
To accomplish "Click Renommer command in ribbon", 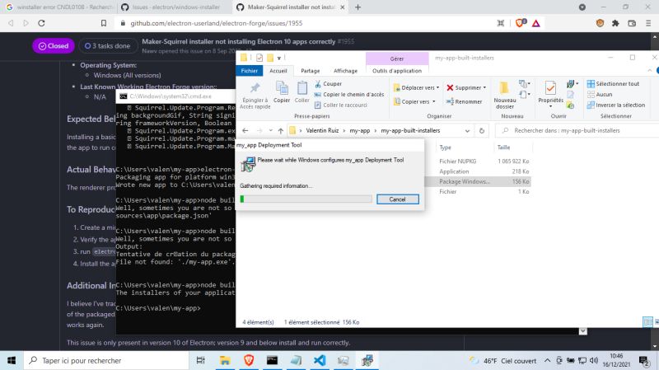I will pos(464,101).
